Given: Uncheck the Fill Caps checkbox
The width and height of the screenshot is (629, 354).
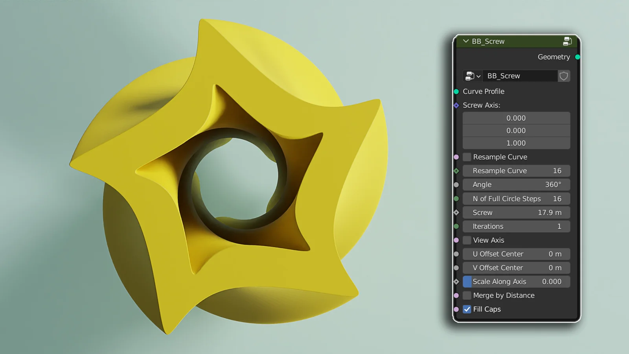Looking at the screenshot, I should tap(467, 310).
